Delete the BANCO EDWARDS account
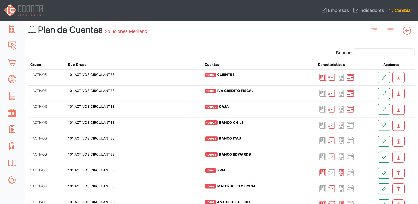The image size is (418, 204). click(x=398, y=157)
